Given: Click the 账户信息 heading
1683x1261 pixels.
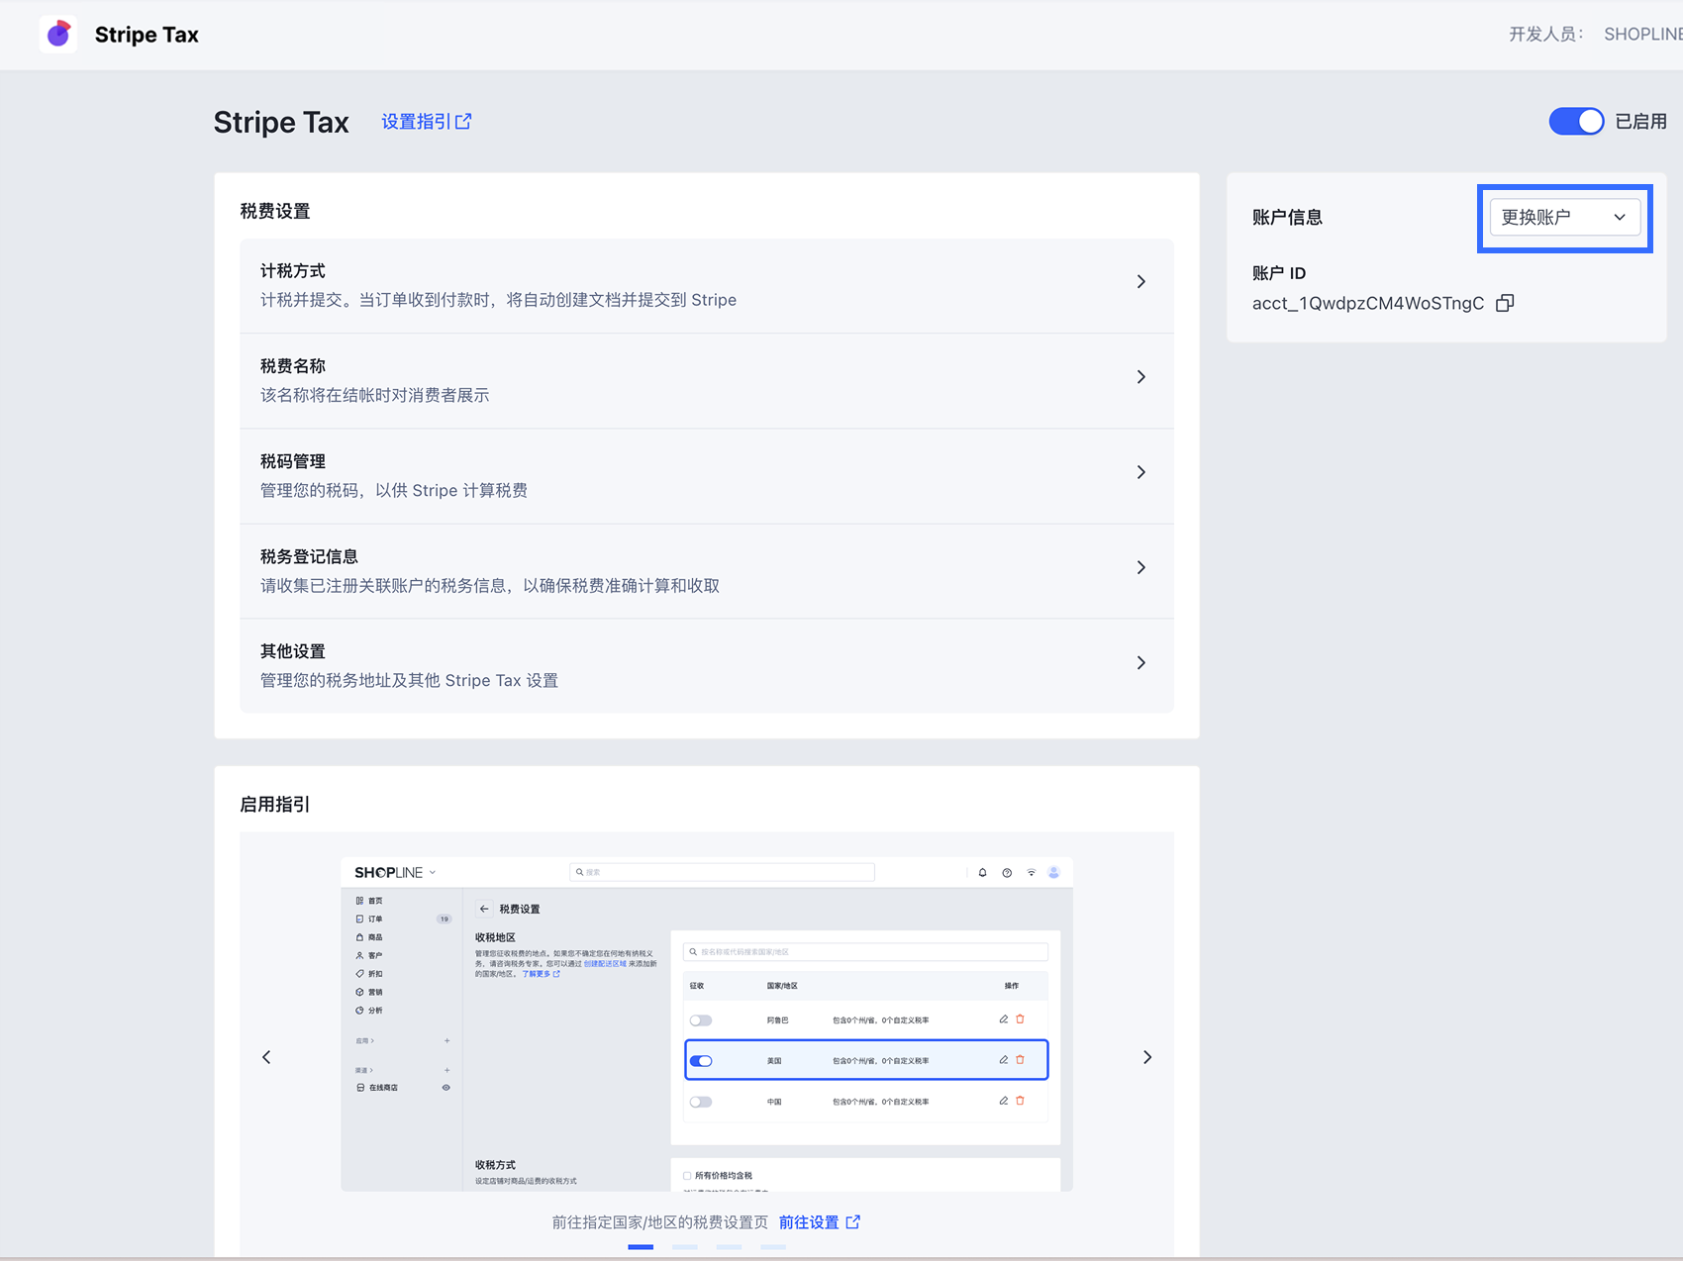Looking at the screenshot, I should click(1287, 218).
